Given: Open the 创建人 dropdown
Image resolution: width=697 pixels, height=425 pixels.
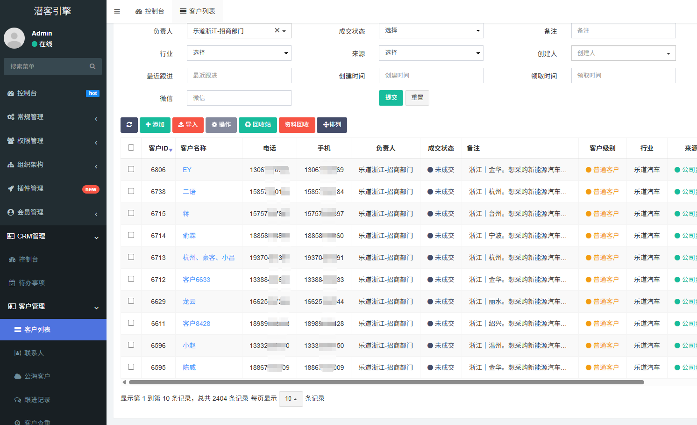Looking at the screenshot, I should pyautogui.click(x=623, y=53).
